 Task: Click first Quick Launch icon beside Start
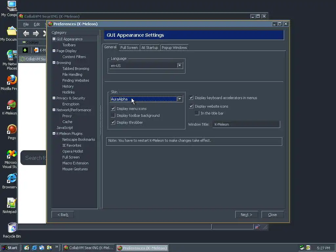point(27,248)
